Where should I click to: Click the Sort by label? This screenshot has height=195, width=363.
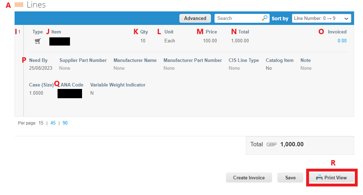(280, 19)
